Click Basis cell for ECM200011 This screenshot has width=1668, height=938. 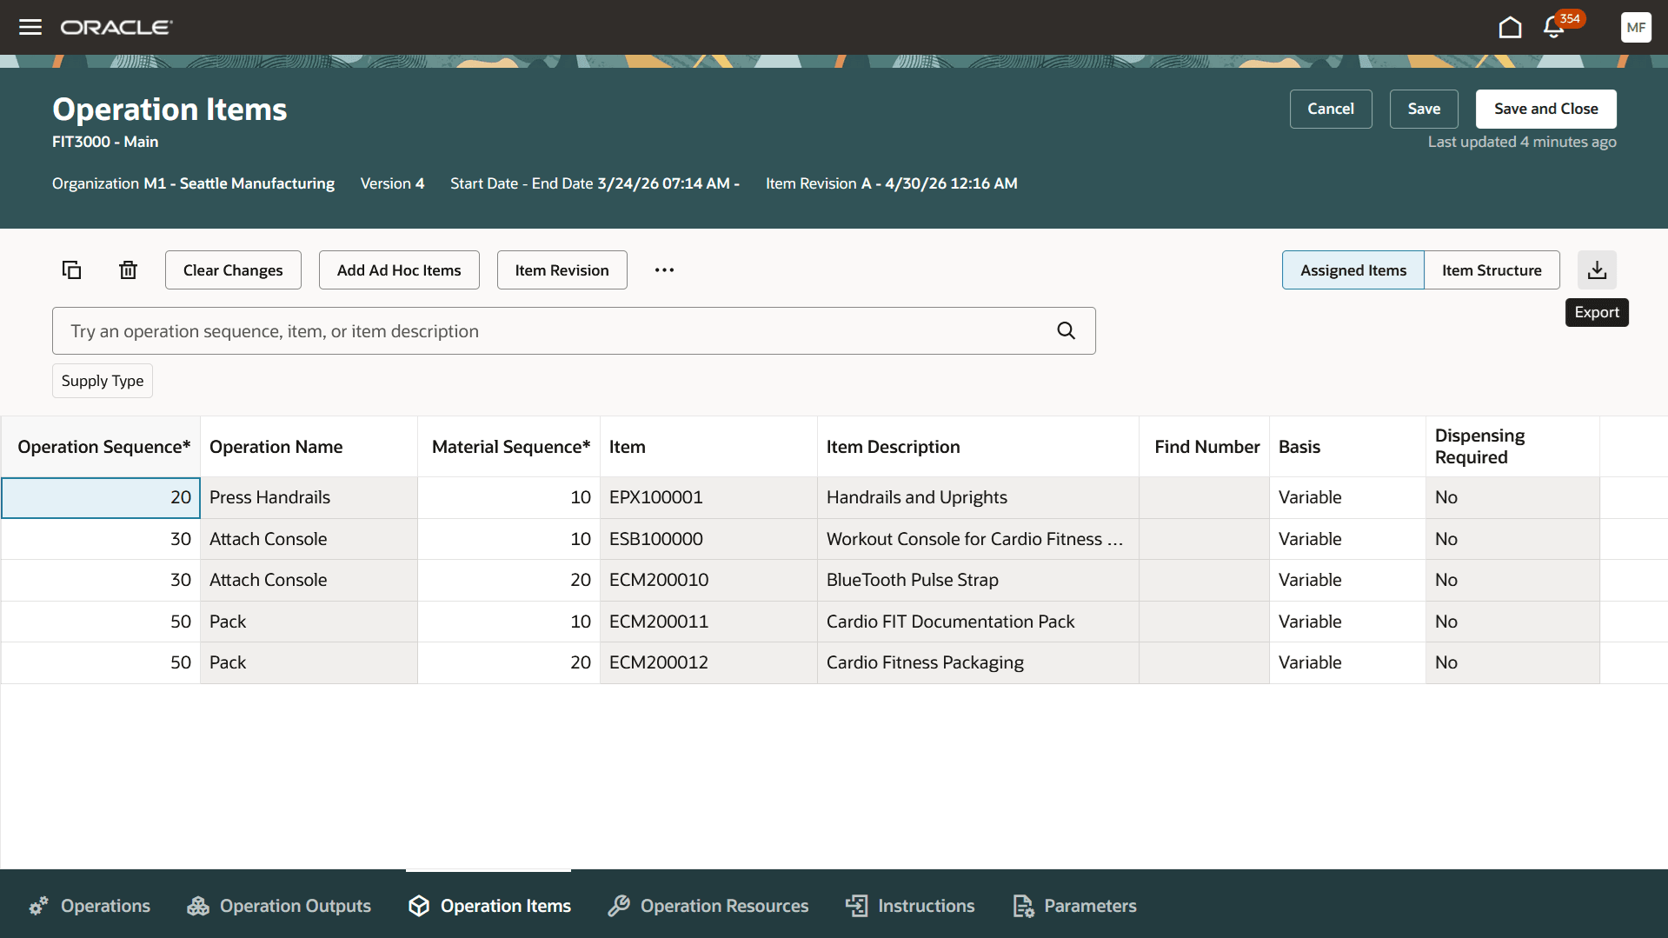pyautogui.click(x=1348, y=622)
